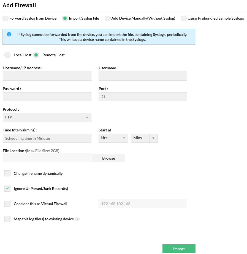Image resolution: width=247 pixels, height=254 pixels.
Task: Open the Protocol FTP dropdown
Action: tap(47, 117)
